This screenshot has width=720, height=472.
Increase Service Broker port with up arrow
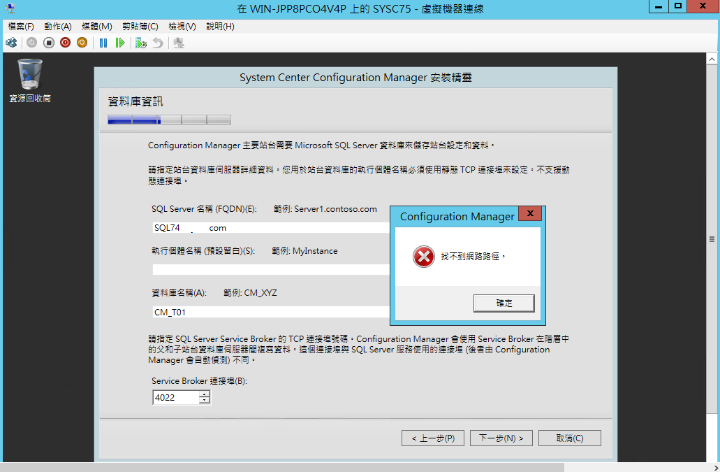coord(205,394)
